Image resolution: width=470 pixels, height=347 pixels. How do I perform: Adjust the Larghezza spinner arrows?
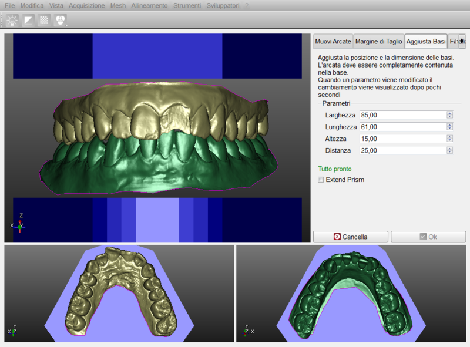coord(449,115)
